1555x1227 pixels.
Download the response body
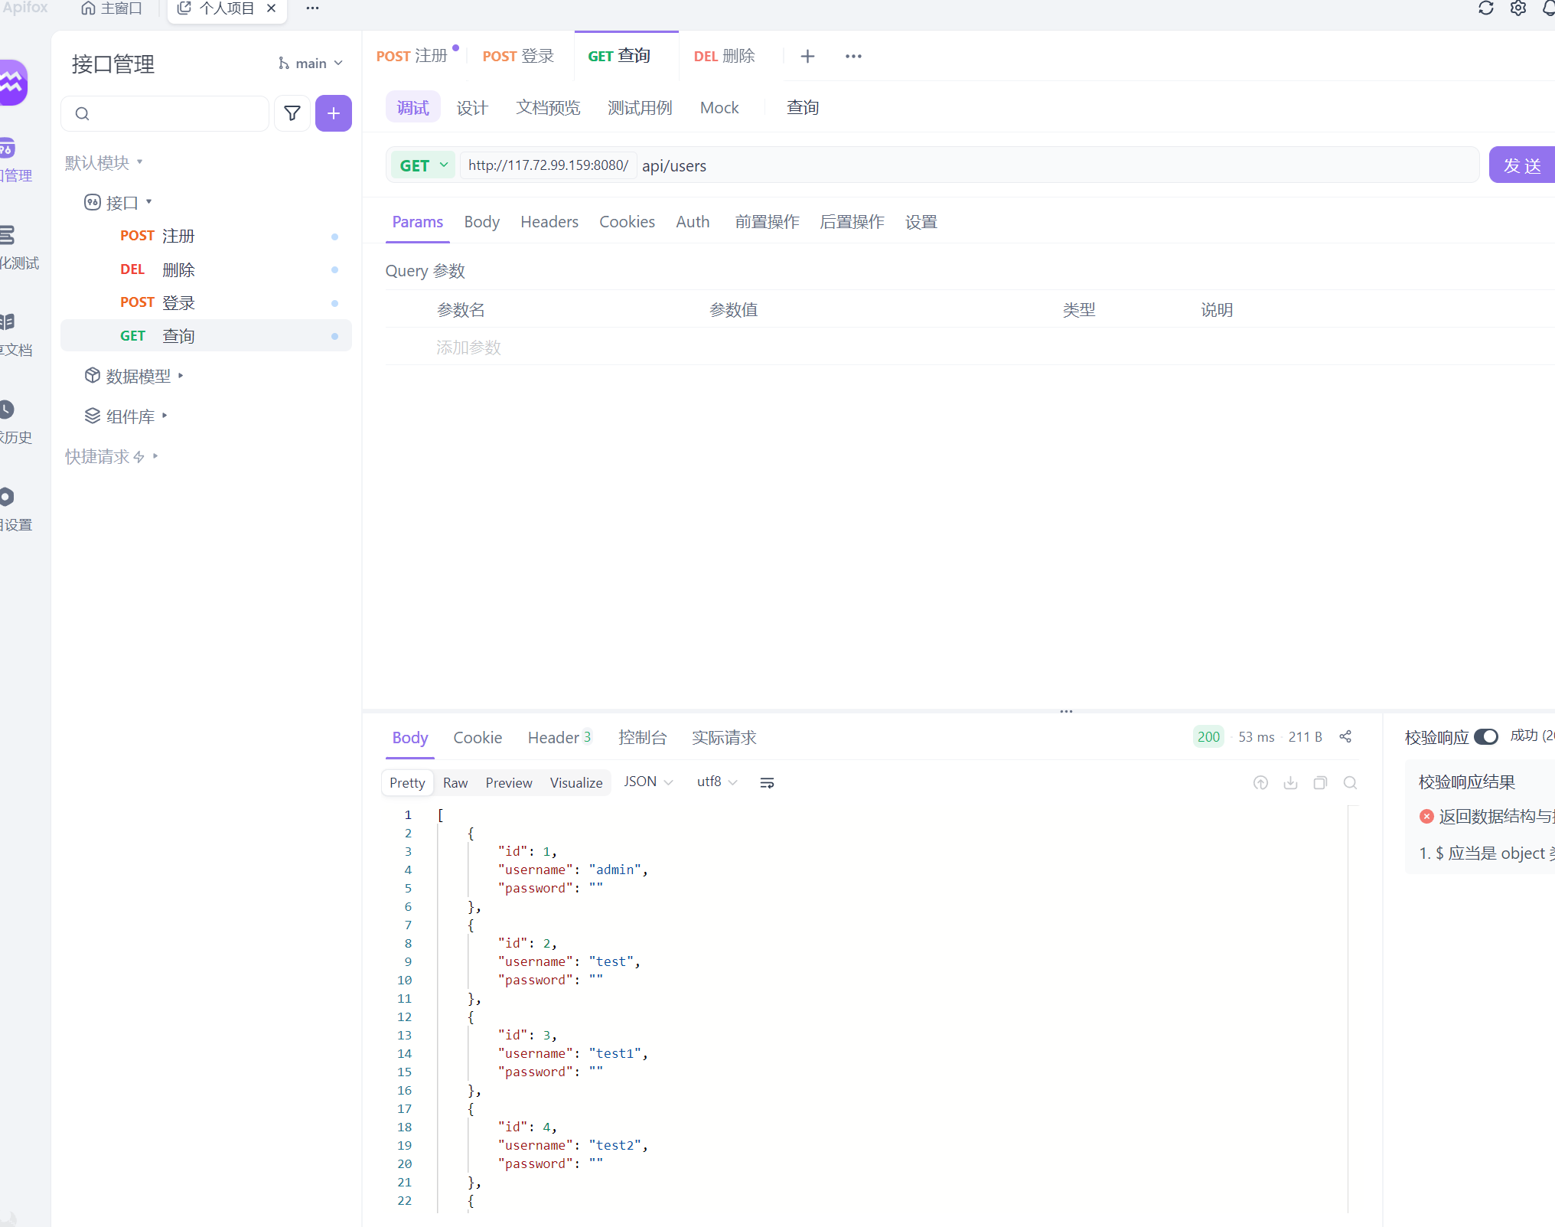click(1290, 782)
